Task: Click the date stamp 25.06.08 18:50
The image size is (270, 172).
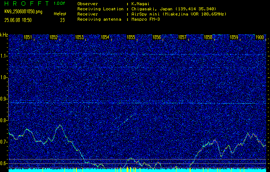Action: [18, 20]
